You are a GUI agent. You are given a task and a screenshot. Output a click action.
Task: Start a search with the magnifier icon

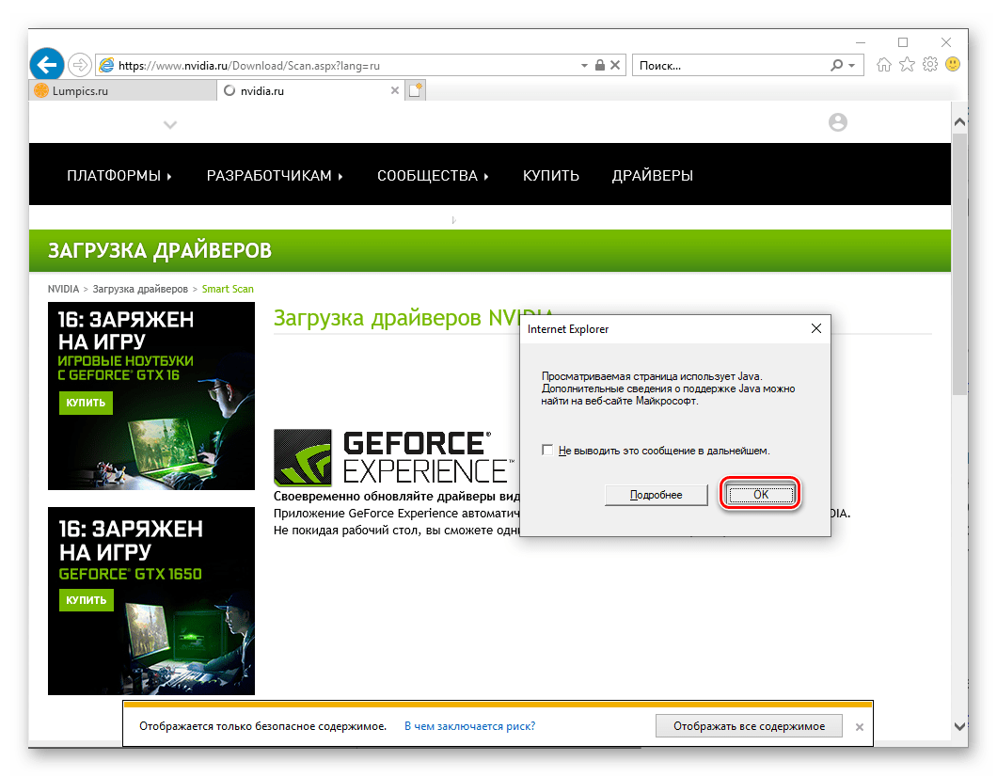[x=835, y=65]
